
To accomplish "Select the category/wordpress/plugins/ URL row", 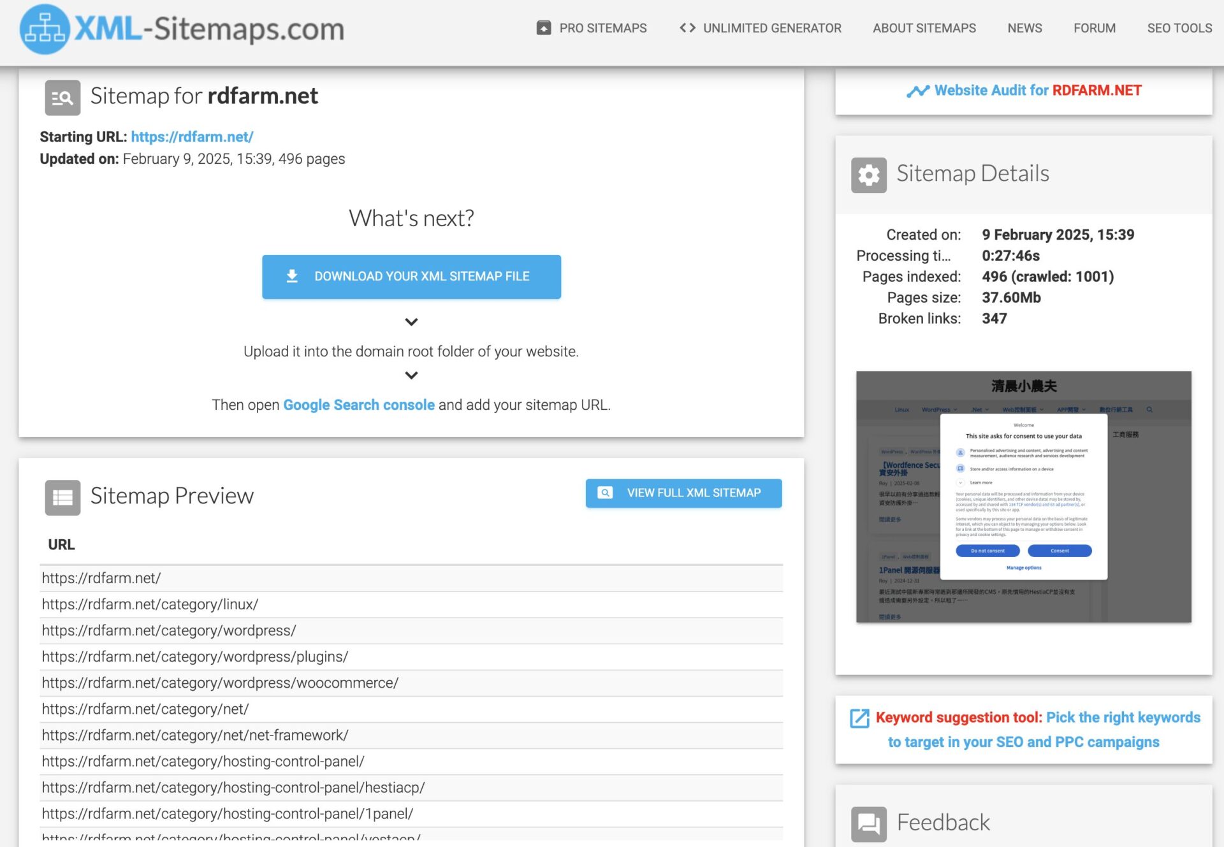I will click(x=411, y=656).
